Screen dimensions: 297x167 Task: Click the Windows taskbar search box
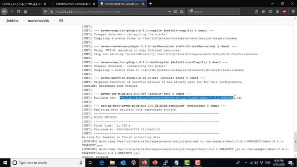(x=48, y=163)
